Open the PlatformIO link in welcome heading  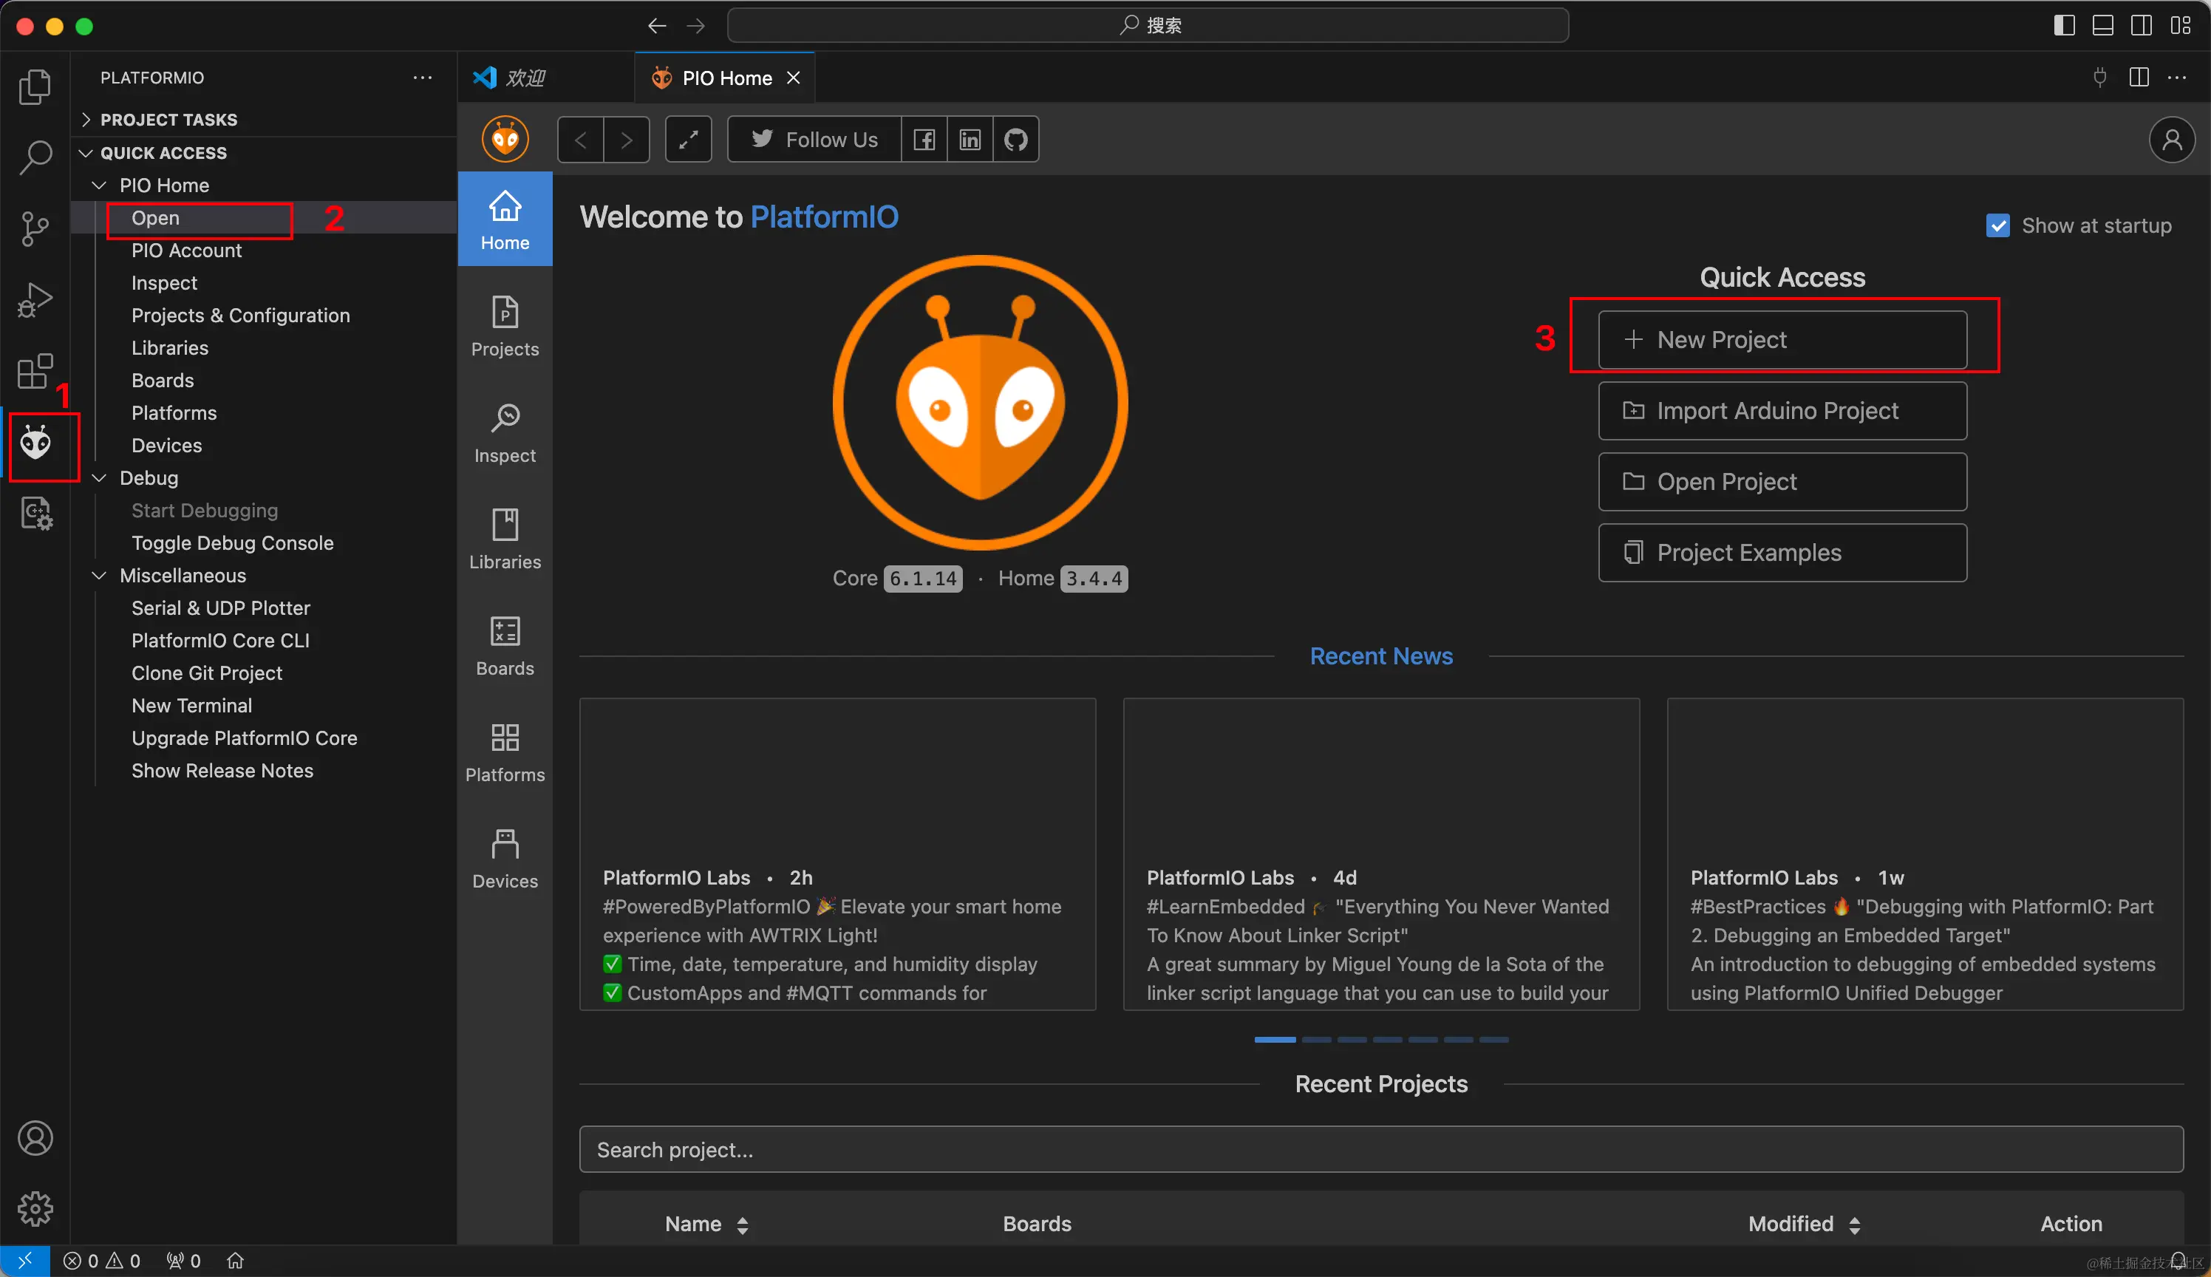[x=825, y=217]
